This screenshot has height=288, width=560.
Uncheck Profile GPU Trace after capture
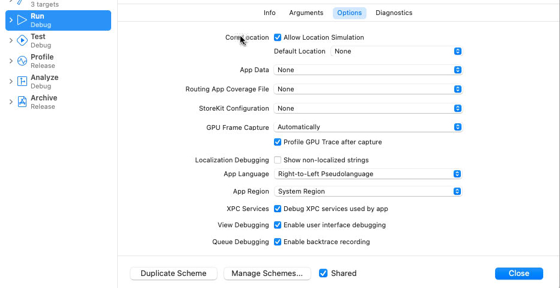[x=278, y=142]
